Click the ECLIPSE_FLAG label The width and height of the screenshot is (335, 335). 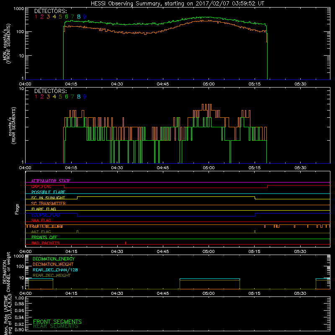[46, 215]
